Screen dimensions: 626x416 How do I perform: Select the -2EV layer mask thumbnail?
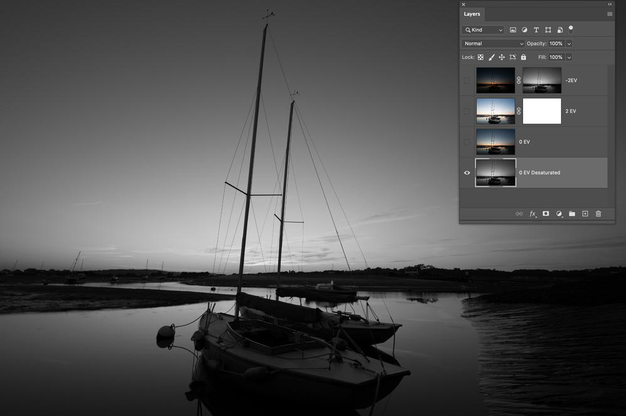(542, 80)
